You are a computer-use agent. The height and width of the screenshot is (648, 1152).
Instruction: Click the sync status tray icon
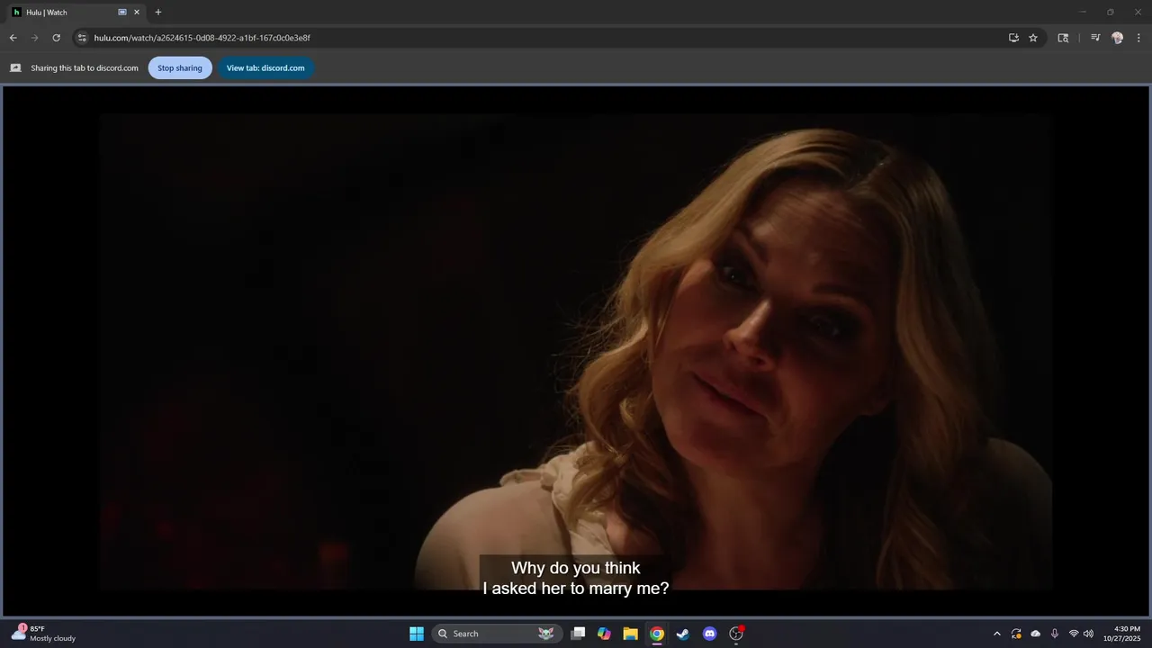[x=1016, y=634]
